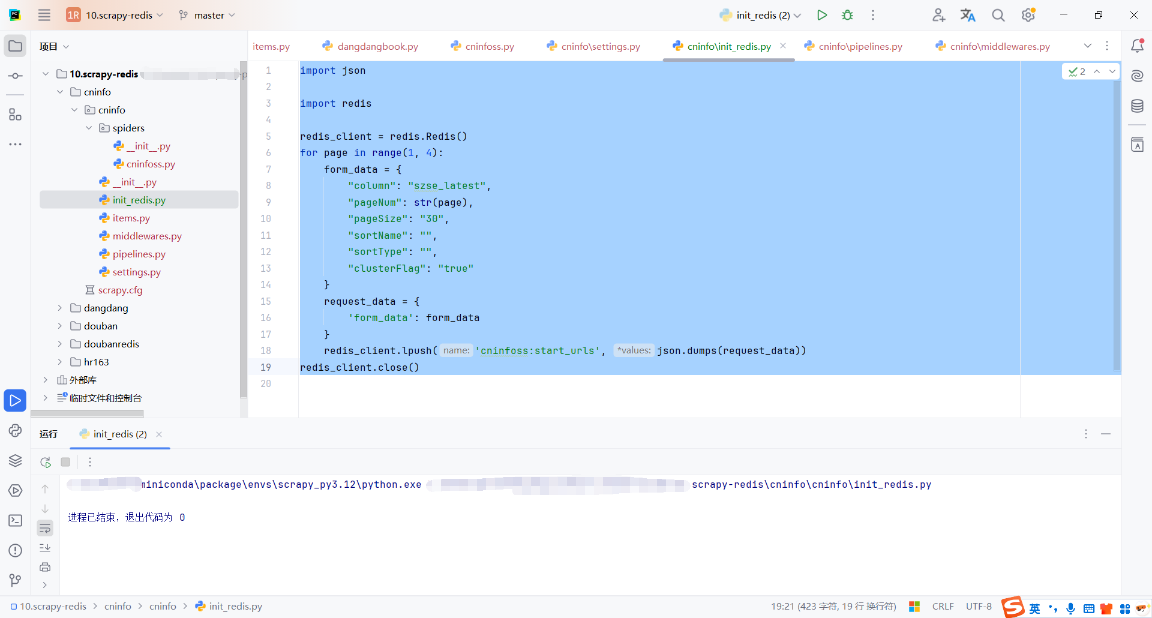Open the Structure tool window
Screen dimensions: 1152x618
(15, 115)
